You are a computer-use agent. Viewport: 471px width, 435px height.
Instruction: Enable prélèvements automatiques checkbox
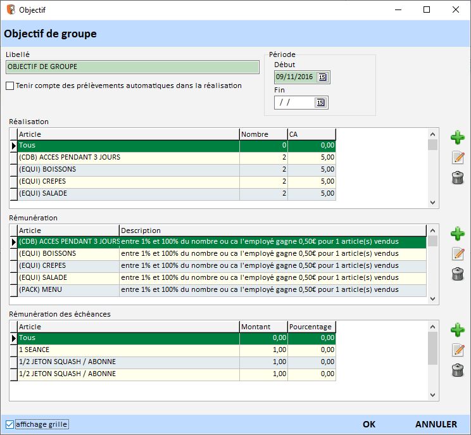pyautogui.click(x=9, y=86)
